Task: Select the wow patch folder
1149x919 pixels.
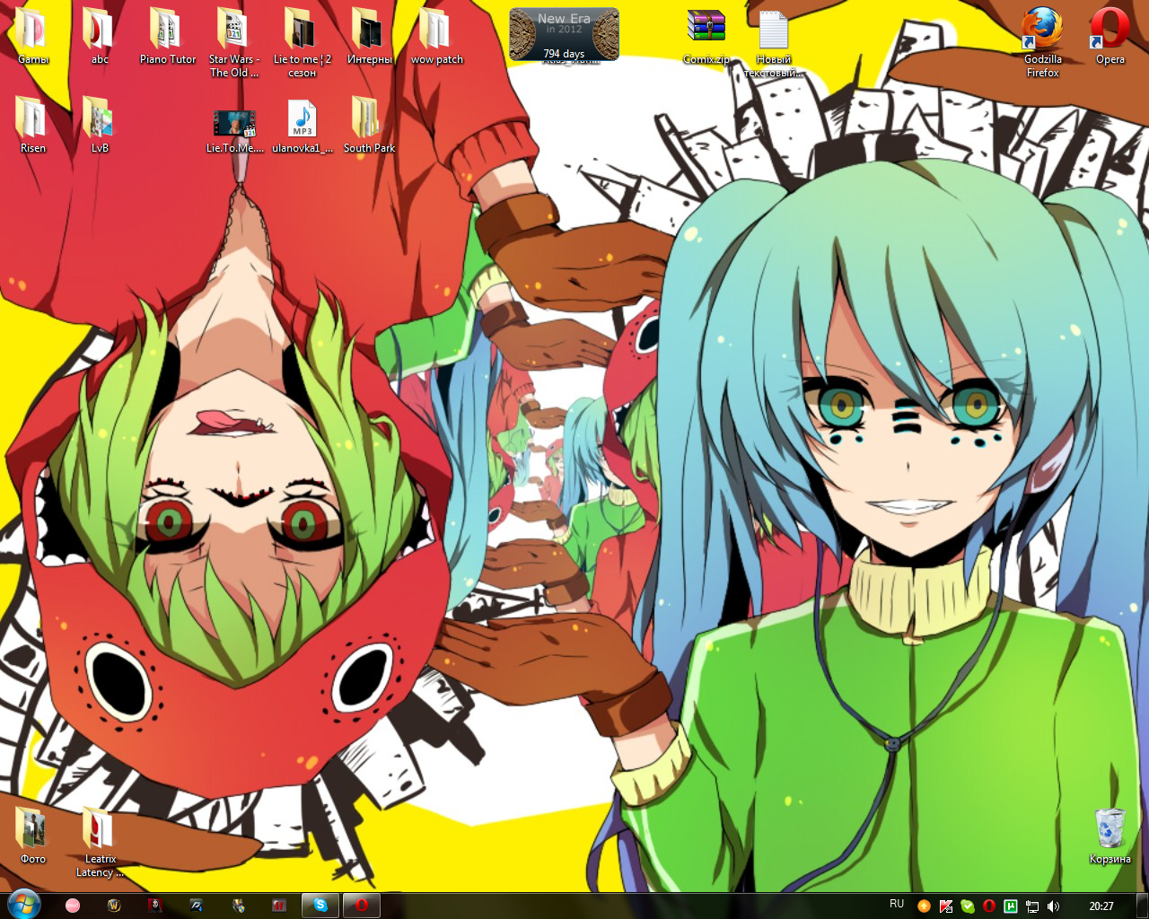Action: (436, 32)
